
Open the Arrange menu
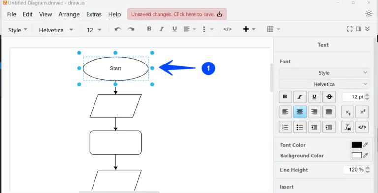coord(69,14)
